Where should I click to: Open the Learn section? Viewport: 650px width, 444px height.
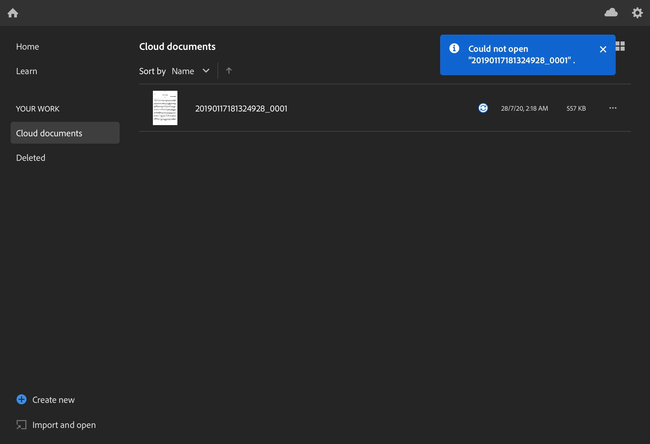pos(26,71)
